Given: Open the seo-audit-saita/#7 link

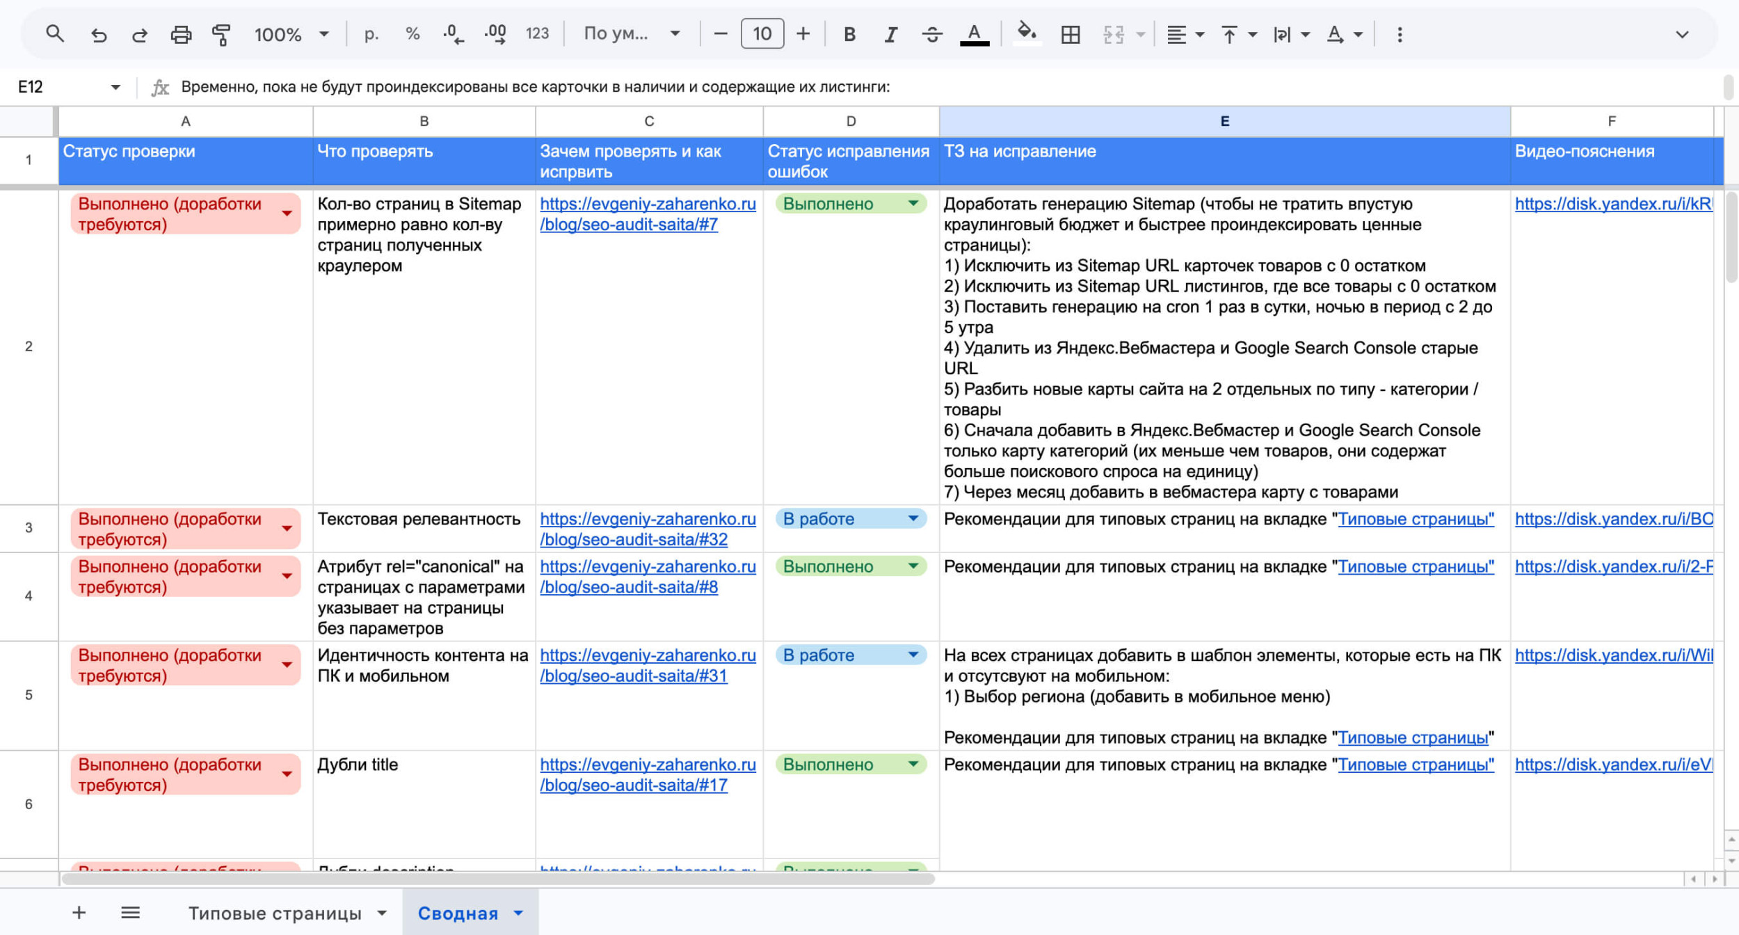Looking at the screenshot, I should (648, 214).
